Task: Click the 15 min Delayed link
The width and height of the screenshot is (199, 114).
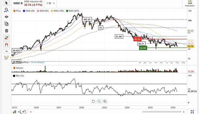Action: coord(37,62)
